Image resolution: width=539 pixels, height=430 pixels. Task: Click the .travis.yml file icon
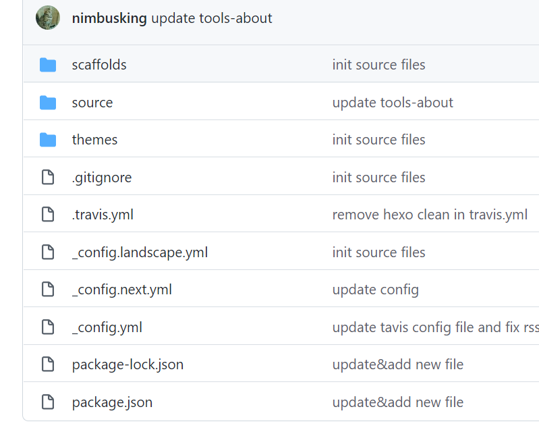48,215
